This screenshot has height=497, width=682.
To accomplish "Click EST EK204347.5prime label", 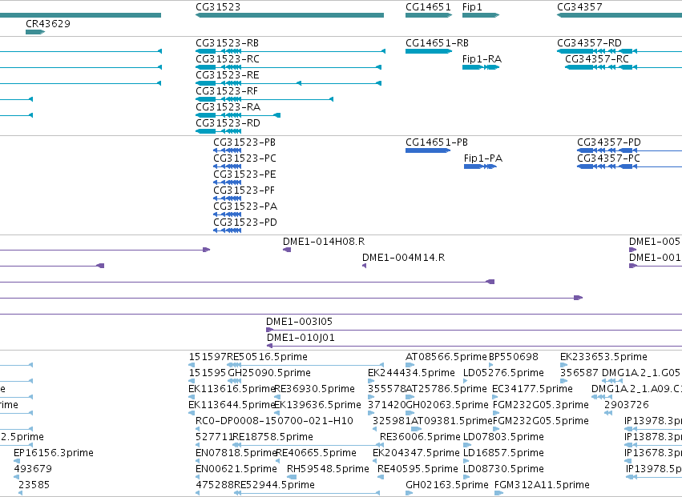I will (416, 453).
